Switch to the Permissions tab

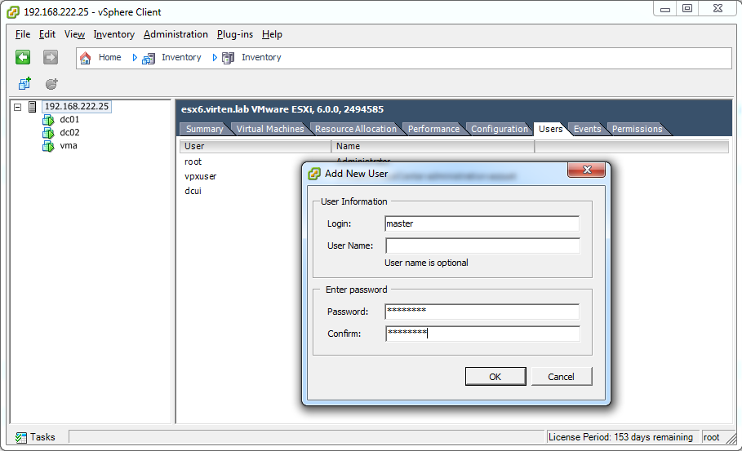(x=637, y=129)
